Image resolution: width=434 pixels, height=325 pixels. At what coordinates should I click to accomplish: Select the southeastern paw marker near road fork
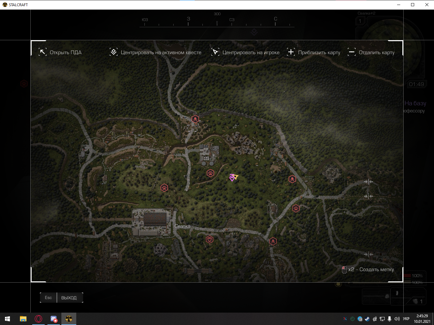tap(296, 208)
